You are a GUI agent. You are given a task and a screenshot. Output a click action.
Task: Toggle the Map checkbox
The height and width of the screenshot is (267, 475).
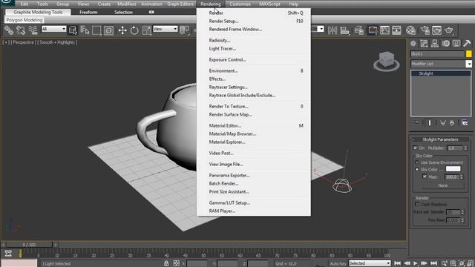coord(425,177)
